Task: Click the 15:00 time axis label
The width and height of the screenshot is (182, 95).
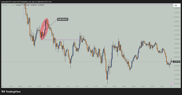Action: [x=86, y=86]
